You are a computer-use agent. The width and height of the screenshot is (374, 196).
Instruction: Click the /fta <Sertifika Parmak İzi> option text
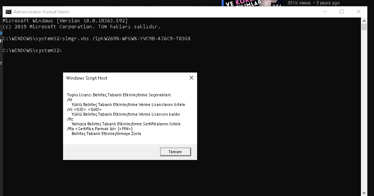click(x=100, y=129)
